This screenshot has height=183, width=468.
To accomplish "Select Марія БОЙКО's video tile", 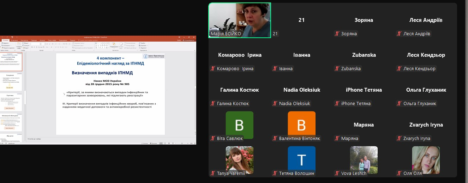I will 240,20.
